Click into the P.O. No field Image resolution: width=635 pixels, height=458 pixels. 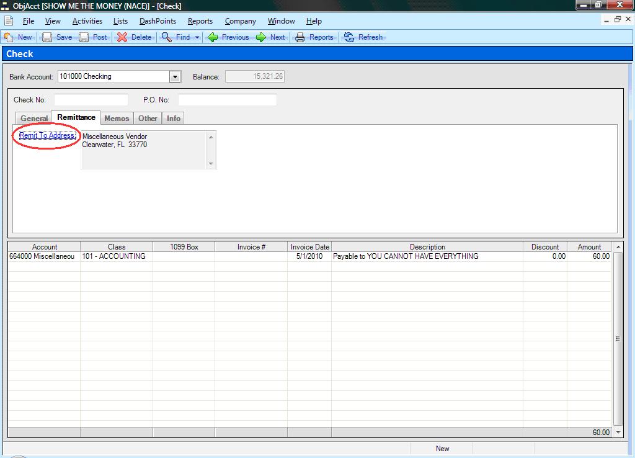227,100
